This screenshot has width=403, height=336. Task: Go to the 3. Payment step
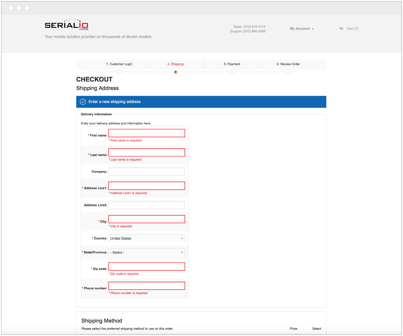(232, 64)
